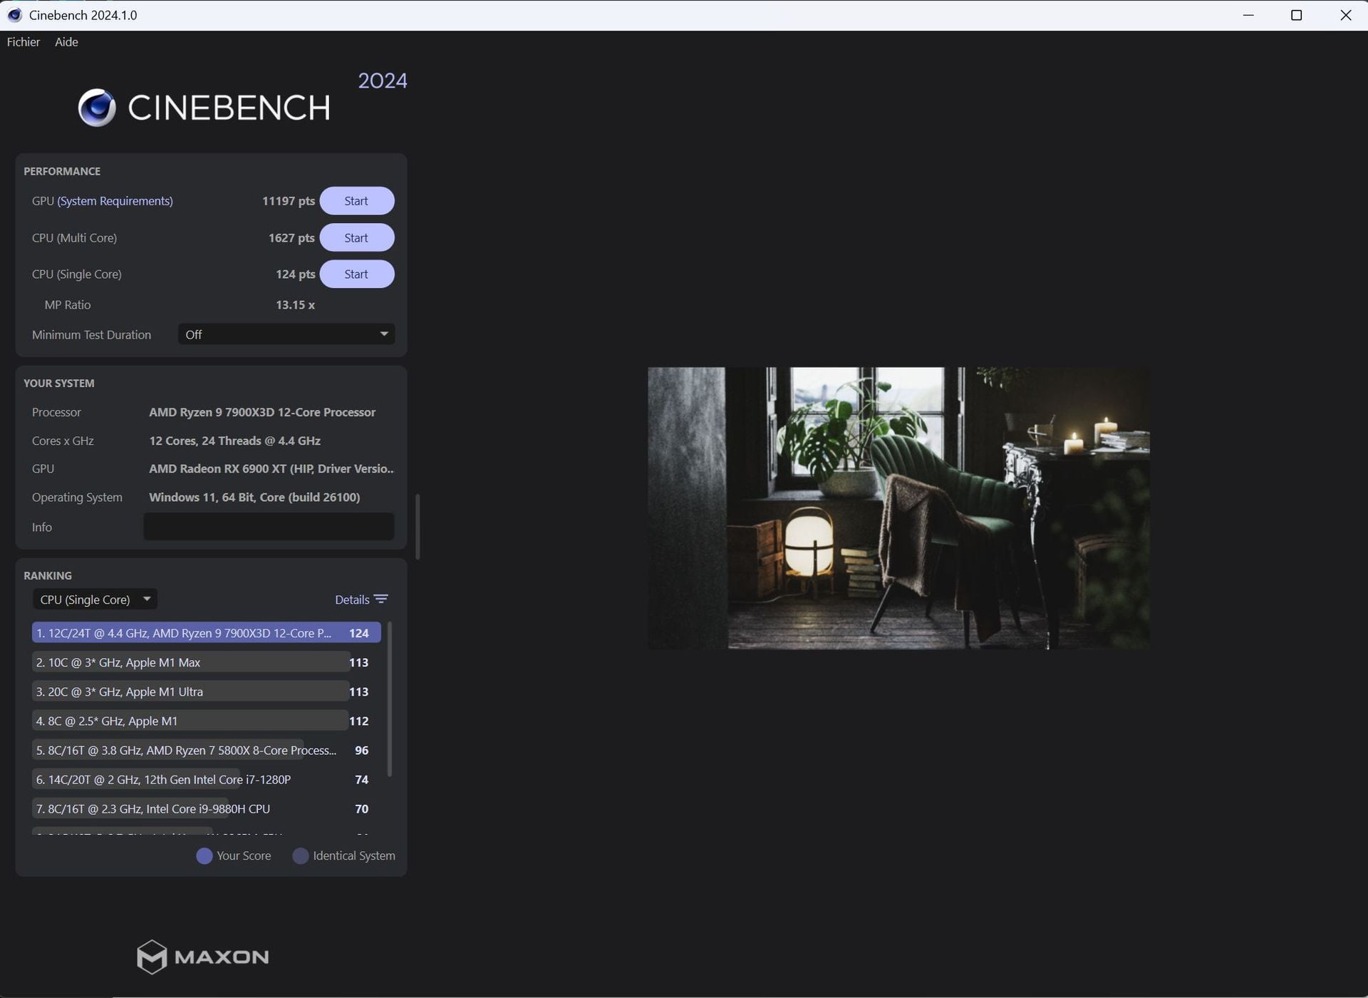The height and width of the screenshot is (998, 1368).
Task: Select the Intel Core i9-9880H ranking row
Action: tap(207, 808)
